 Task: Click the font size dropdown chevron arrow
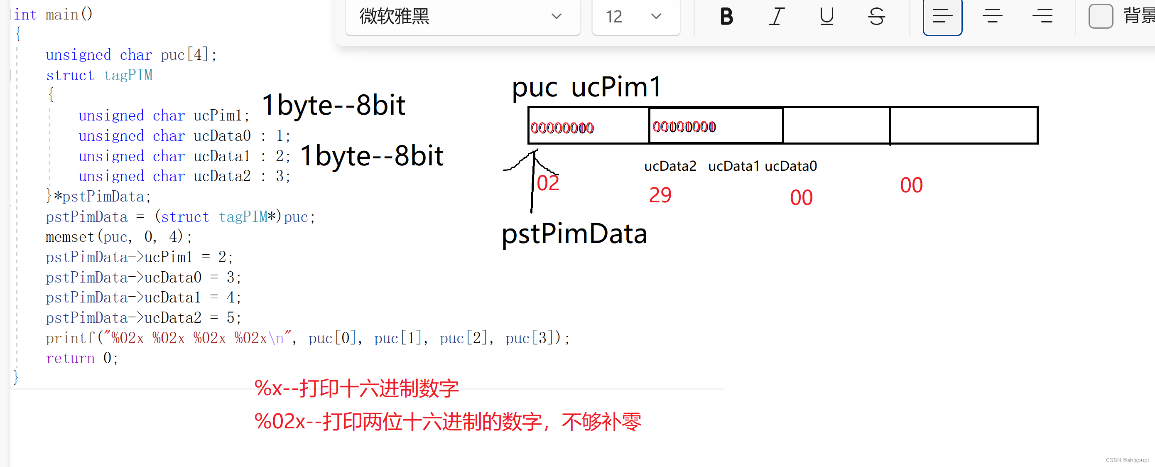pyautogui.click(x=656, y=17)
